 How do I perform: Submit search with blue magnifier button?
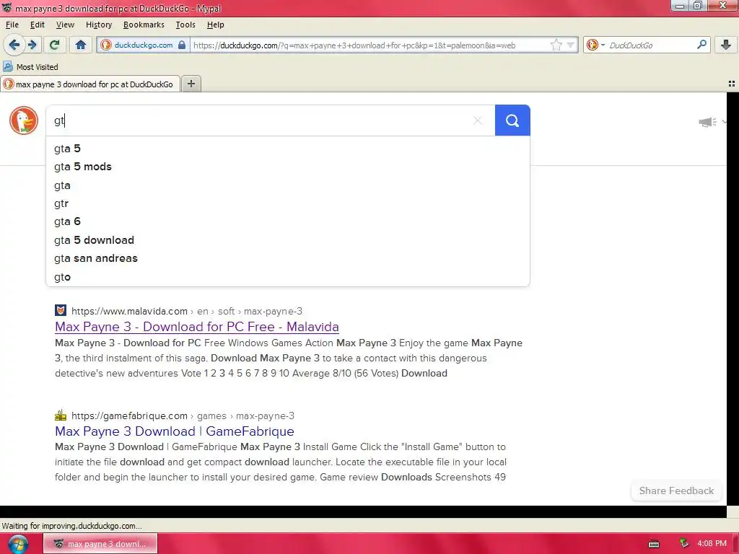(512, 120)
